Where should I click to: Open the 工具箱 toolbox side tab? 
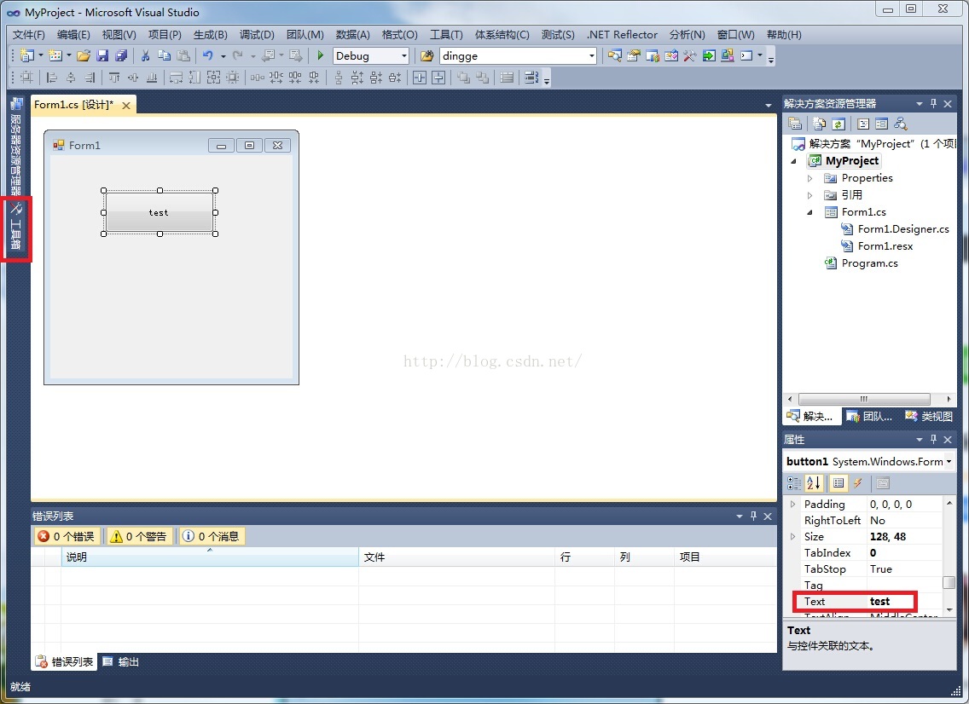pyautogui.click(x=16, y=227)
